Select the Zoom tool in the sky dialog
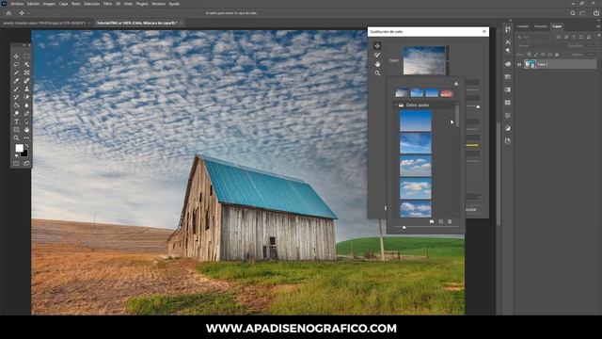This screenshot has width=602, height=339. (377, 73)
